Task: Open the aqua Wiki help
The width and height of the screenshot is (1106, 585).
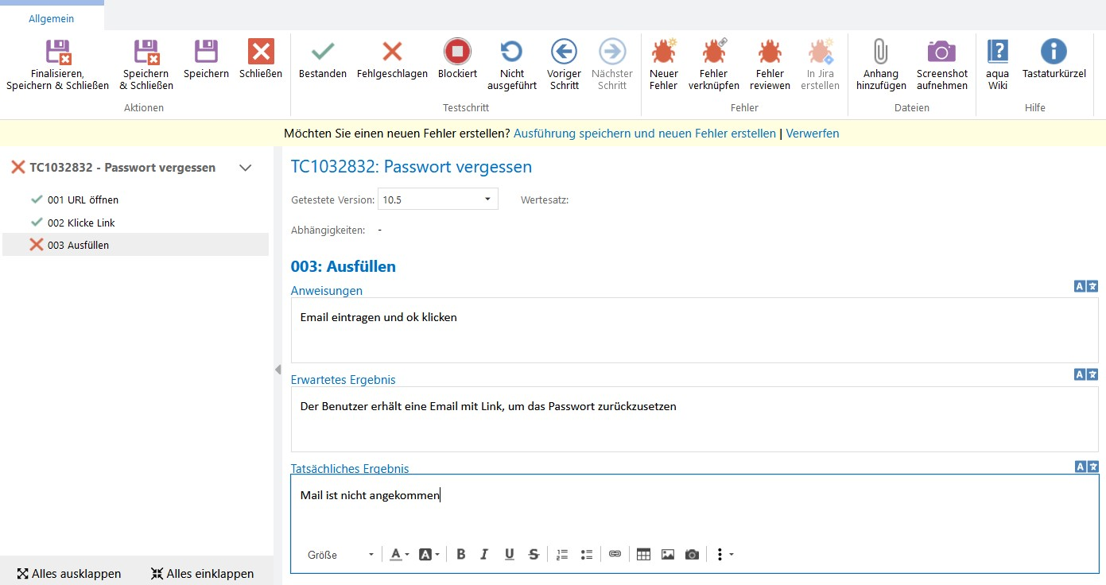Action: [997, 52]
